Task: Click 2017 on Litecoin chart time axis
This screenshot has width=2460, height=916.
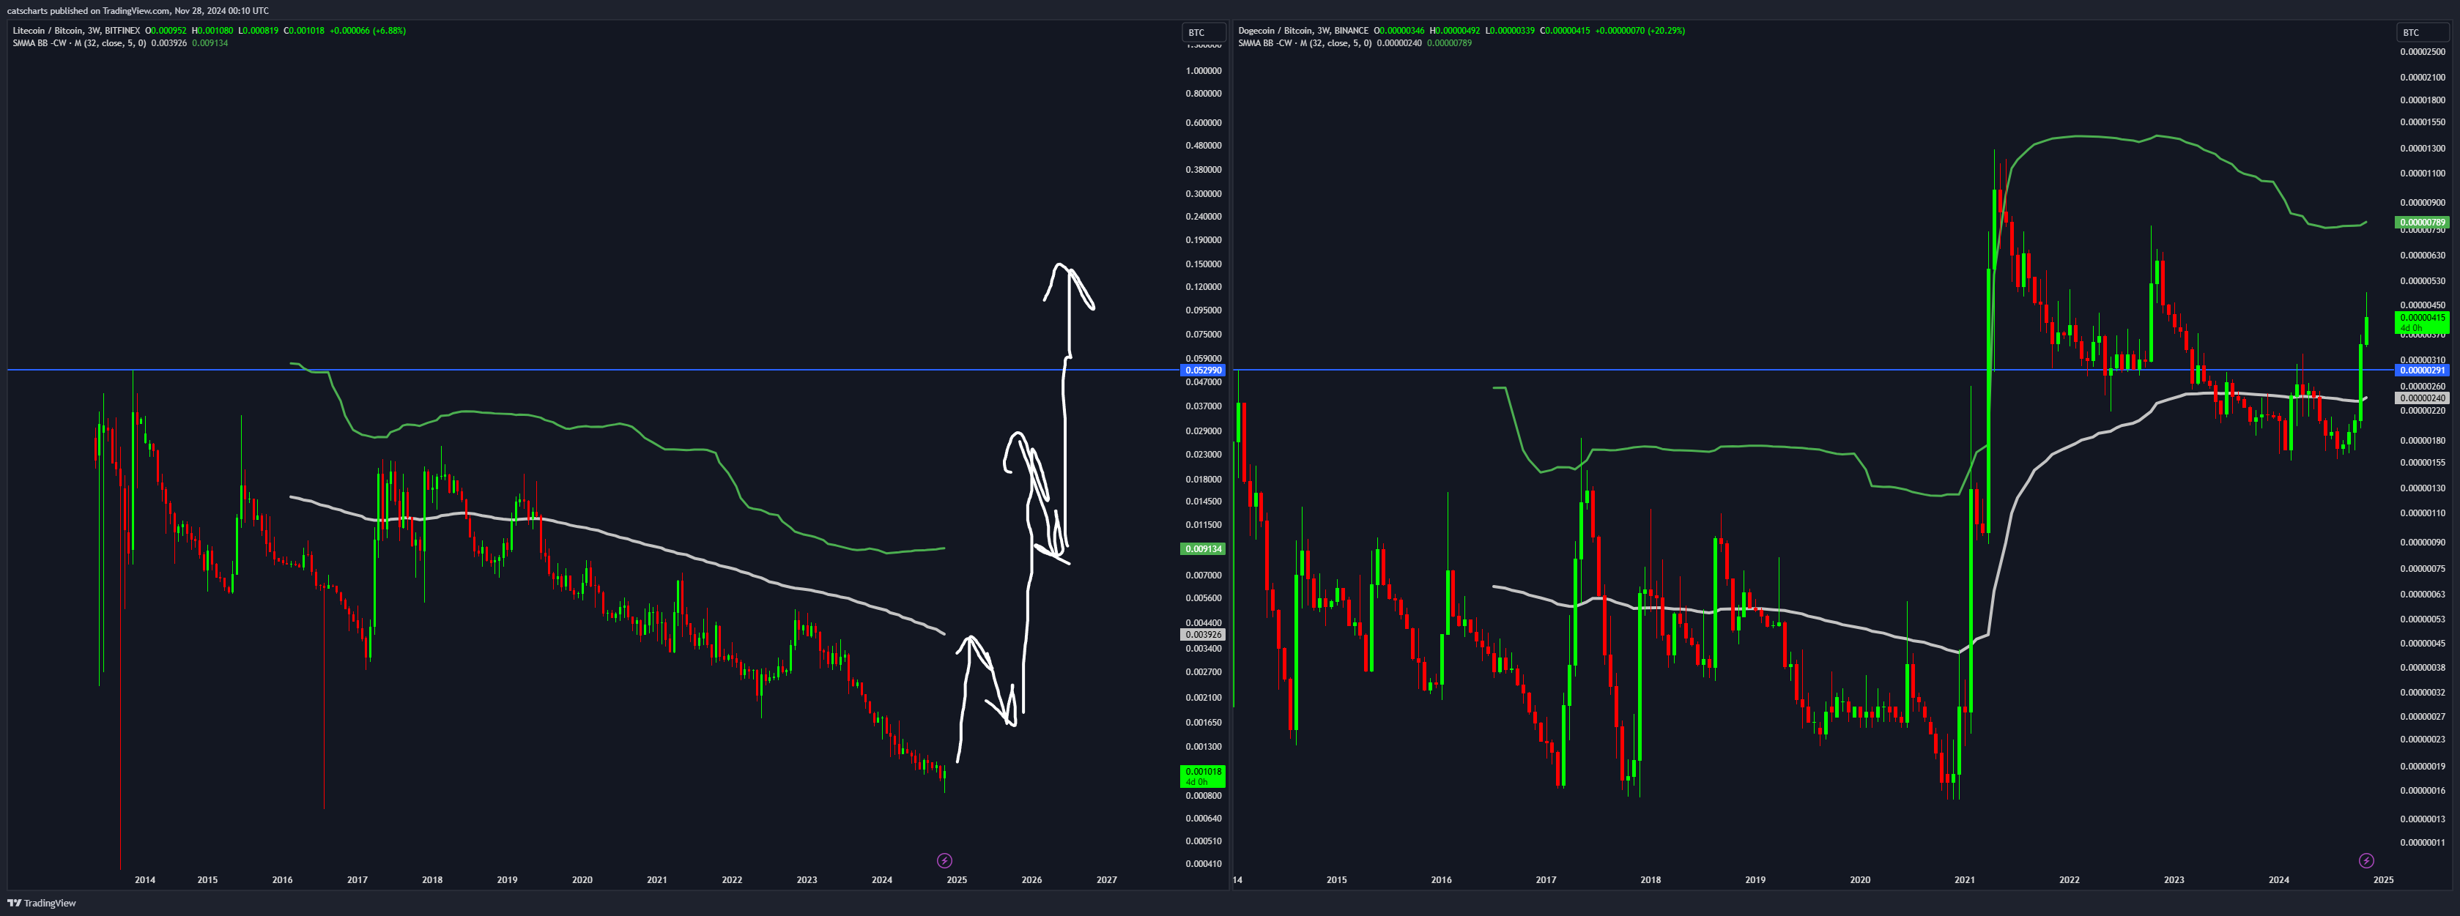Action: [357, 879]
